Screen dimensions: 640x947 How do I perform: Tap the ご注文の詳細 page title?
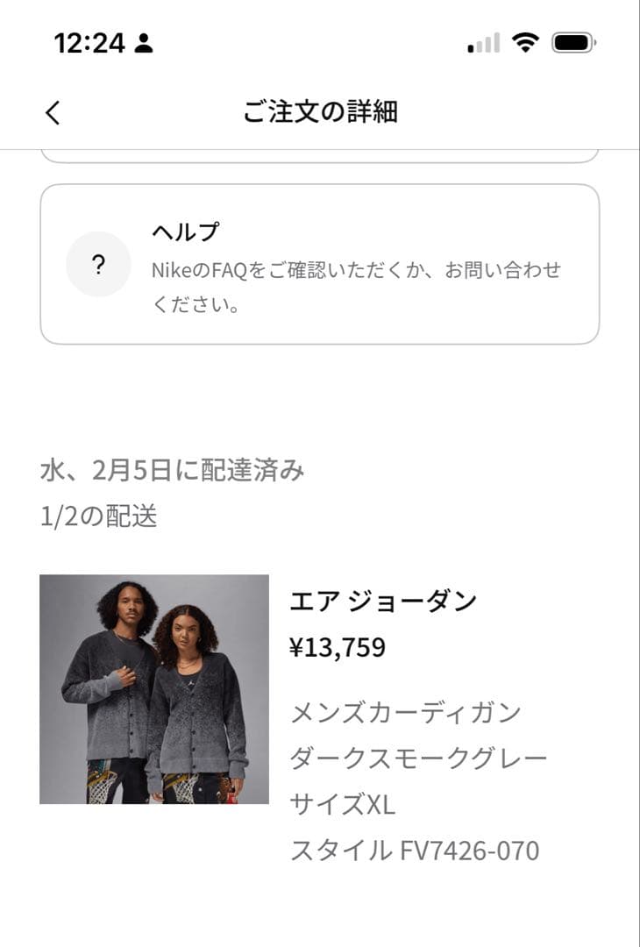(x=320, y=112)
